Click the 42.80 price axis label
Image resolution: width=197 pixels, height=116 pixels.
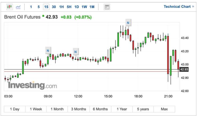(185, 78)
